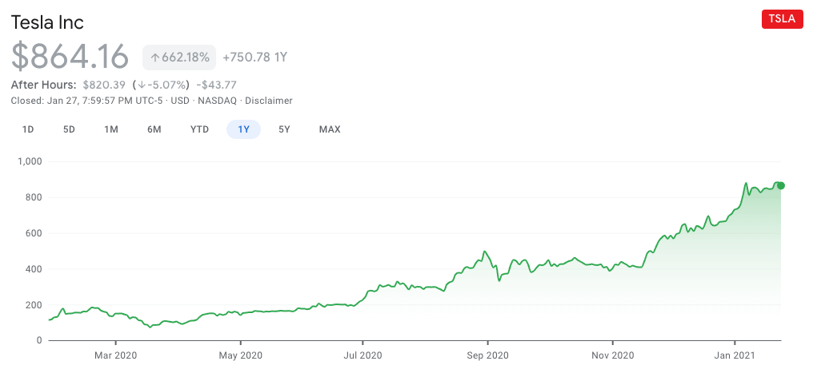Click the Mar 2020 axis label
The height and width of the screenshot is (369, 813).
(x=115, y=355)
